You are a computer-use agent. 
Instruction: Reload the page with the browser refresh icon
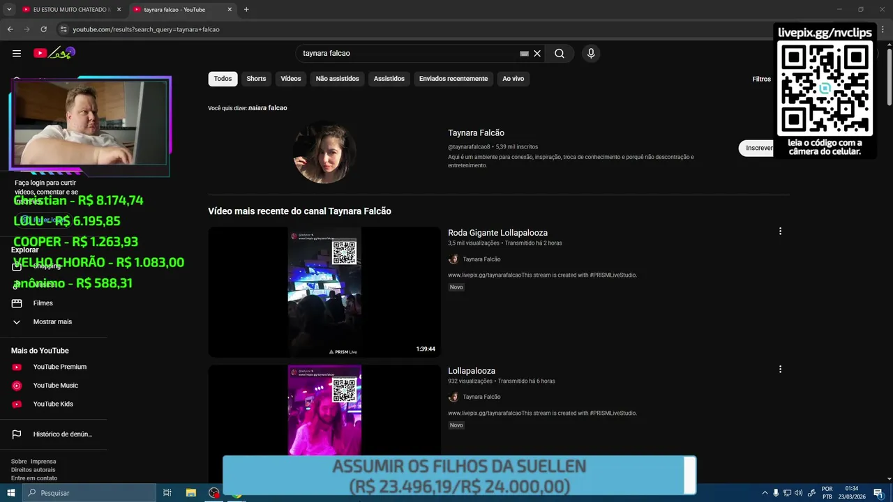[x=43, y=29]
